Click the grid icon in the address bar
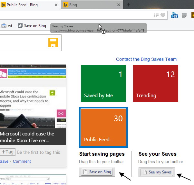 click(156, 15)
